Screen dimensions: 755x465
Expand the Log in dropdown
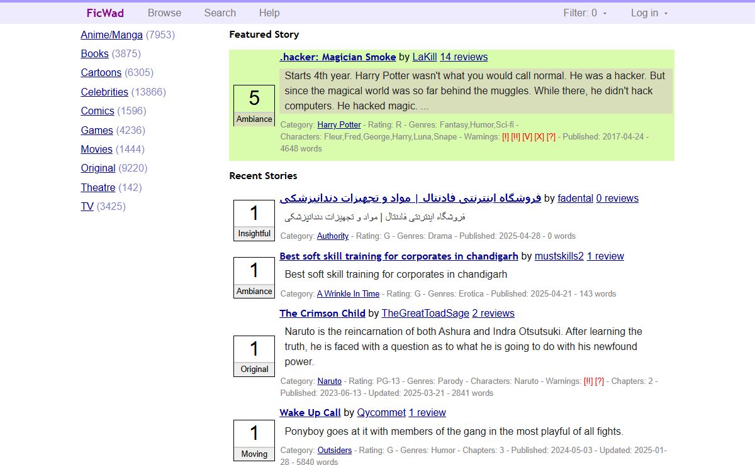click(x=649, y=13)
